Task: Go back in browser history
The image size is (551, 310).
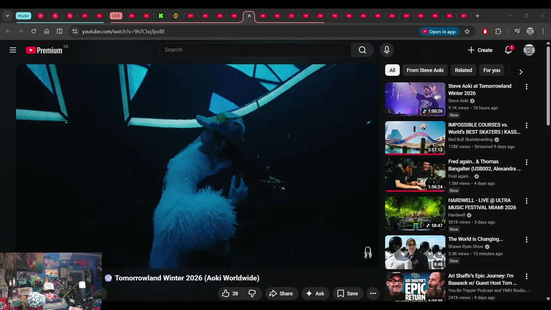Action: pyautogui.click(x=8, y=31)
